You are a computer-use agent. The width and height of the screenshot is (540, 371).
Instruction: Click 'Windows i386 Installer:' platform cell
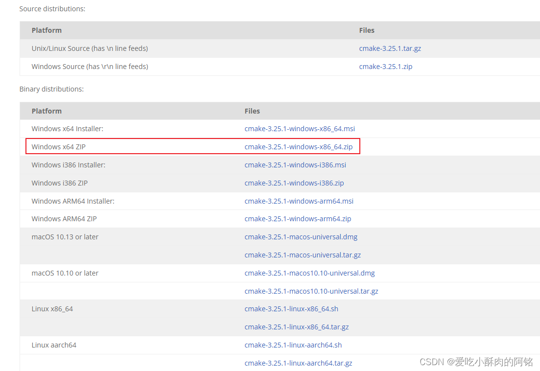(69, 165)
